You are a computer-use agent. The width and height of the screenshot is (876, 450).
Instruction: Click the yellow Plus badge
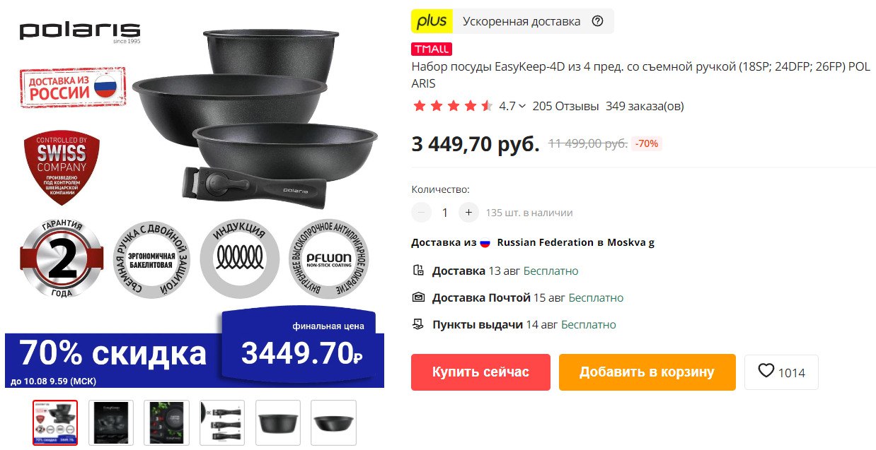[432, 21]
